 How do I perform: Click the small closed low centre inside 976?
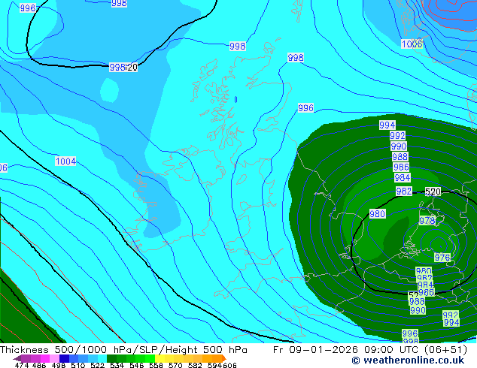[440, 246]
